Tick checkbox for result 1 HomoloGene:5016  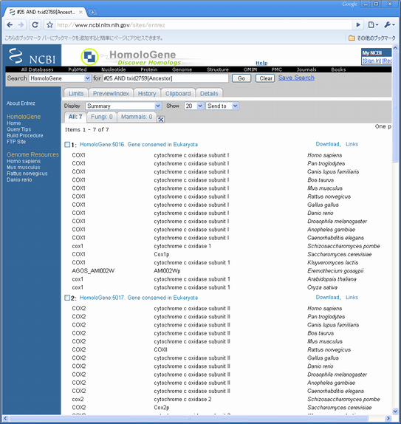[x=67, y=144]
